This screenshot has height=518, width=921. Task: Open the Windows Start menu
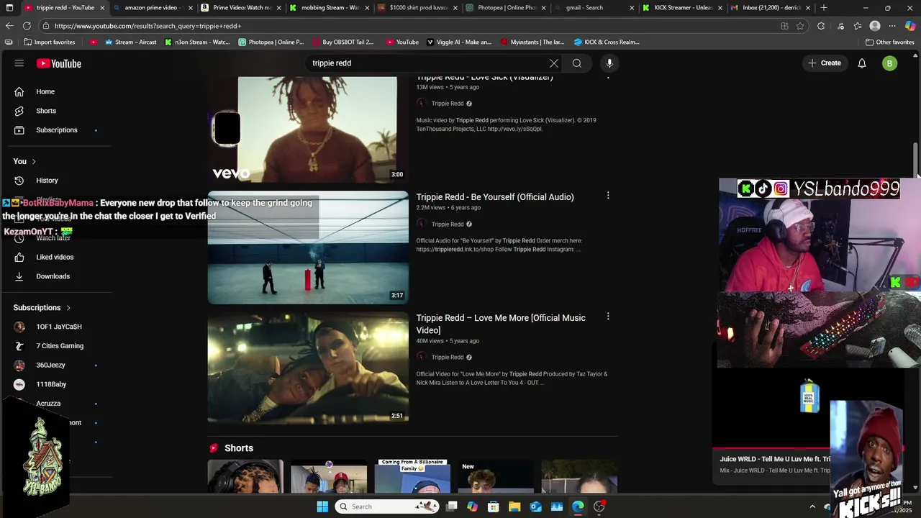(322, 506)
